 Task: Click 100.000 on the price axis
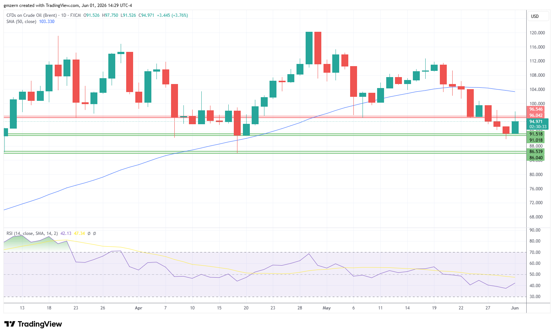[537, 104]
